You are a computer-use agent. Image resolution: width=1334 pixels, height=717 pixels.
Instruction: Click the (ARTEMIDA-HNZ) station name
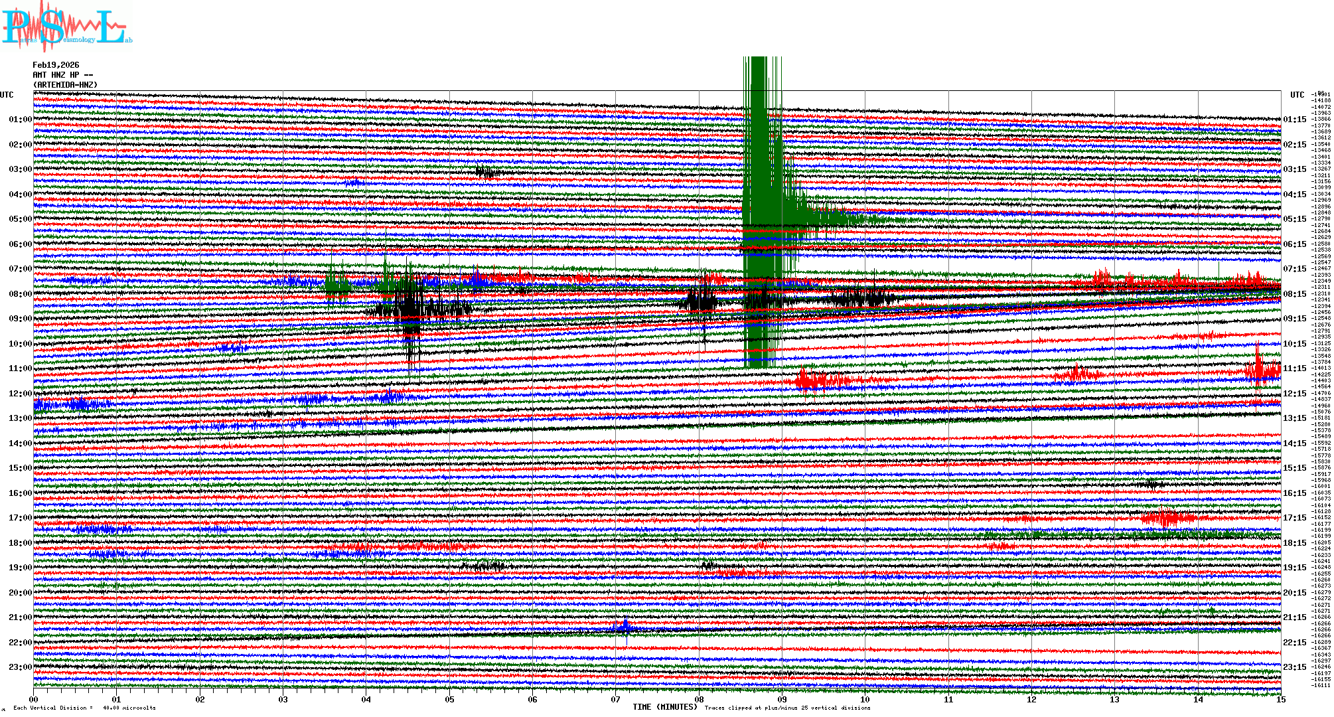click(x=65, y=85)
